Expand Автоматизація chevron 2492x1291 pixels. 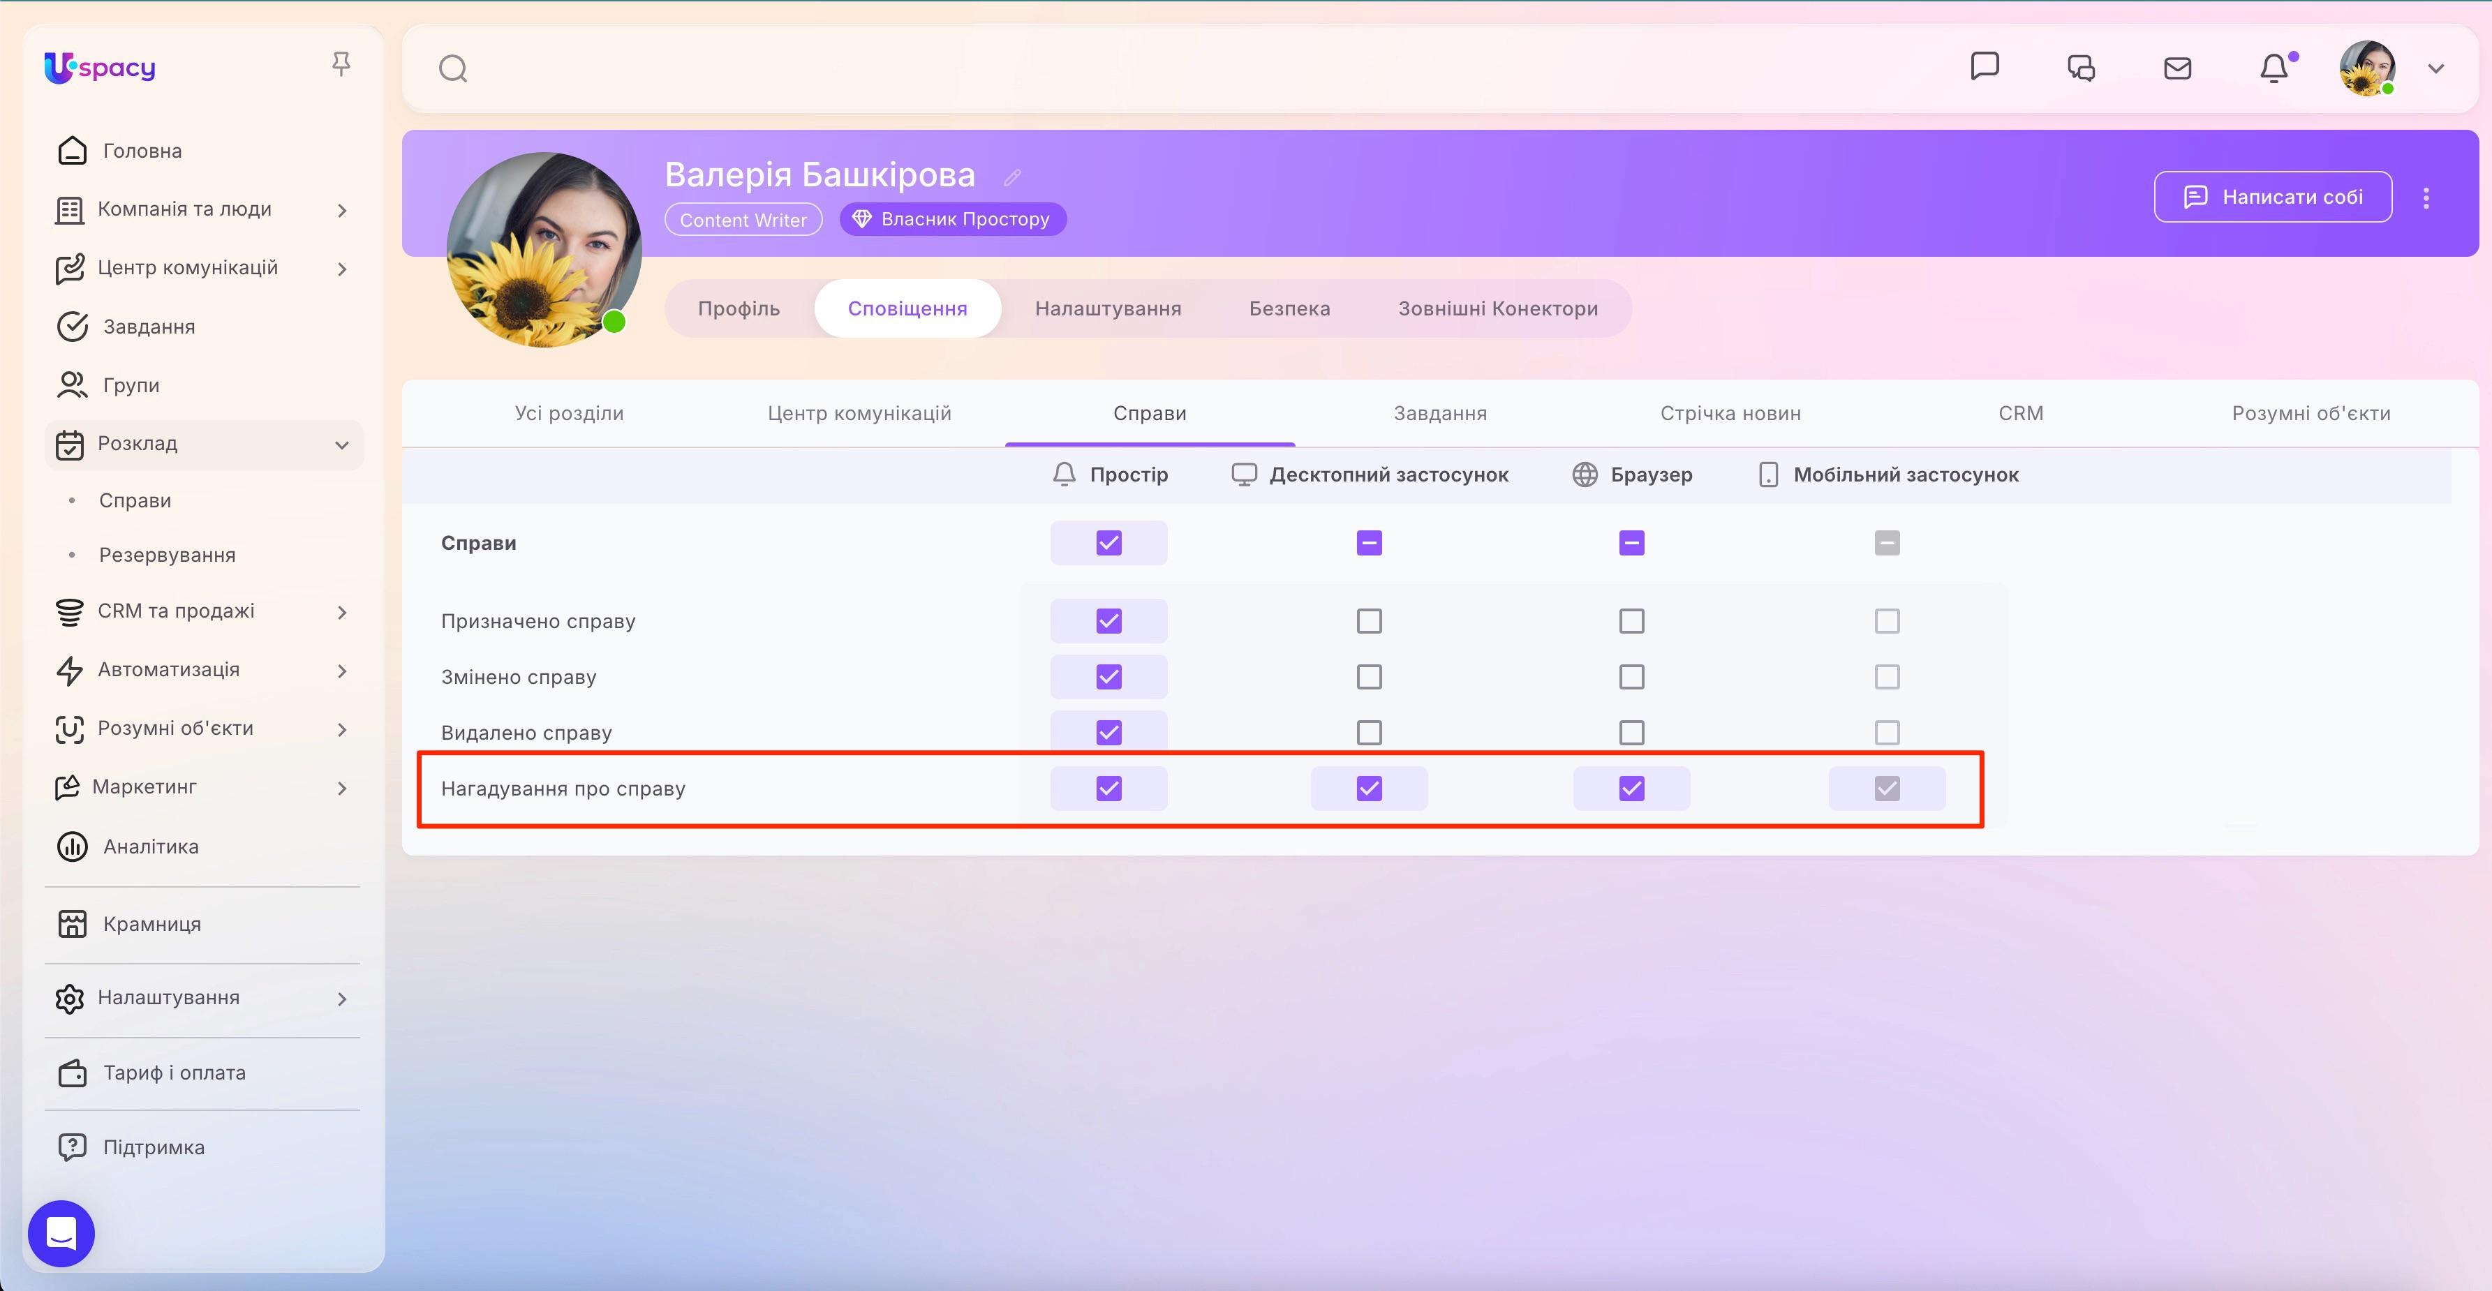(x=341, y=670)
